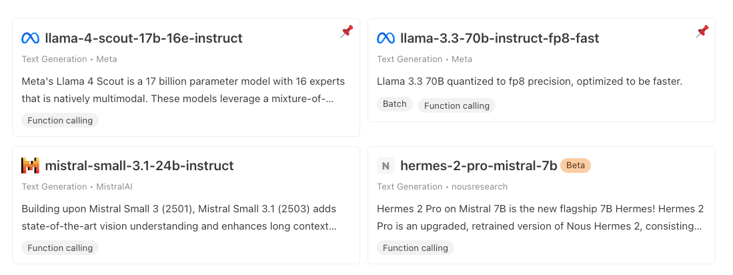This screenshot has width=733, height=275.
Task: Open mistral-small-3.1-24b-instruct model title
Action: pyautogui.click(x=139, y=166)
